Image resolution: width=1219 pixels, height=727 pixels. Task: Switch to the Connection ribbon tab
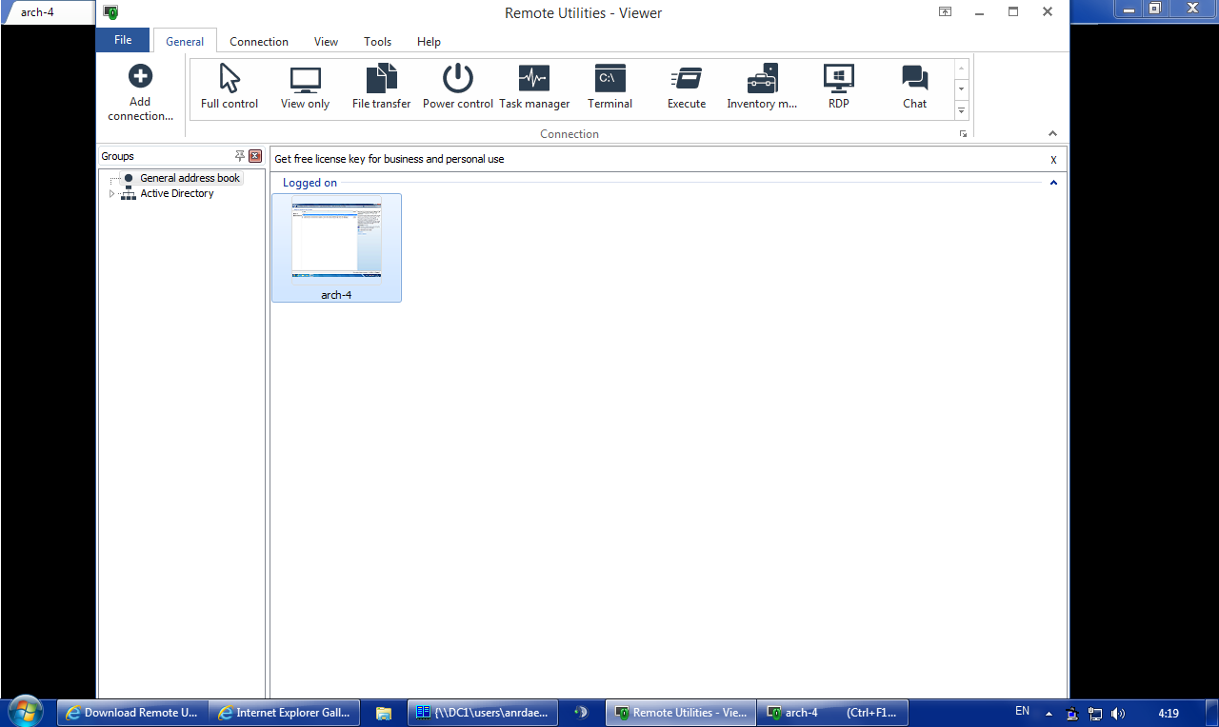pos(259,41)
